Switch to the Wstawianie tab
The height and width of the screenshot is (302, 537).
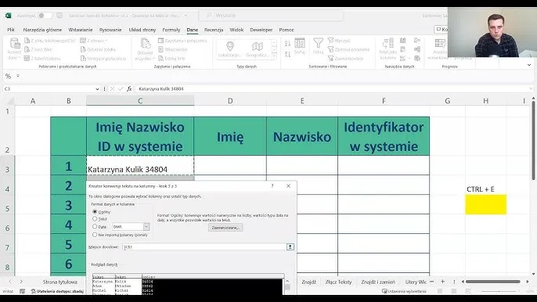[81, 30]
